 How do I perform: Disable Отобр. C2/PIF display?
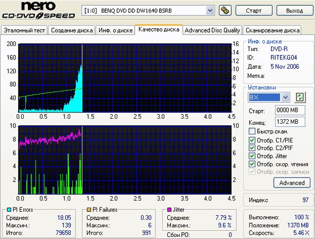[x=252, y=148]
